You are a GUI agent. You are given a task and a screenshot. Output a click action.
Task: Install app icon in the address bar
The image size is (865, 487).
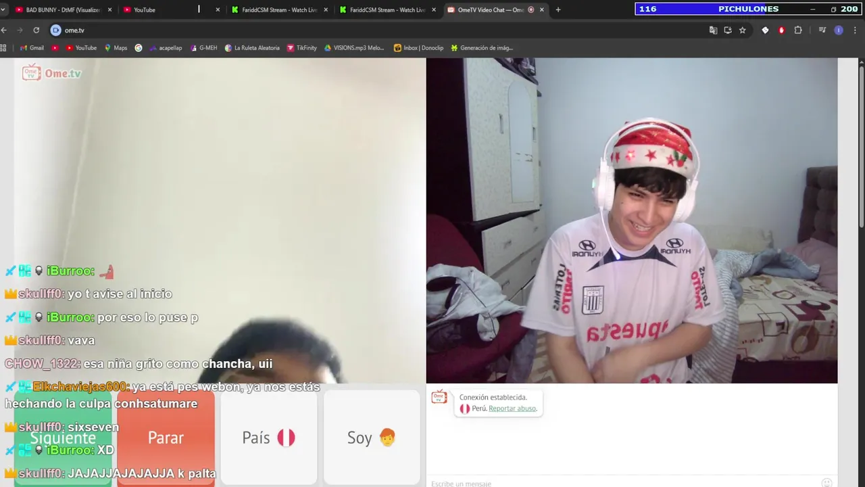click(x=728, y=30)
